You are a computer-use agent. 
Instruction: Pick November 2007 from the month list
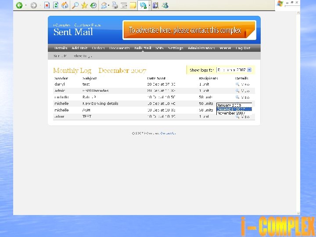(234, 113)
